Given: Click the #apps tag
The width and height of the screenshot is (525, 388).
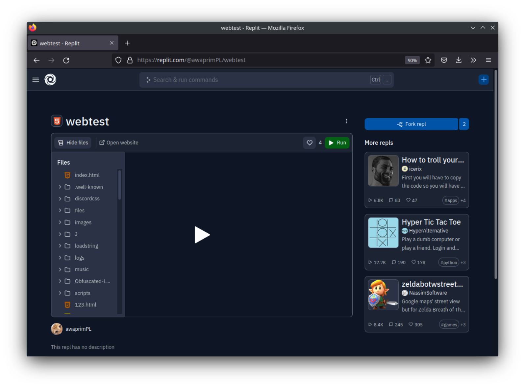Looking at the screenshot, I should pyautogui.click(x=451, y=200).
